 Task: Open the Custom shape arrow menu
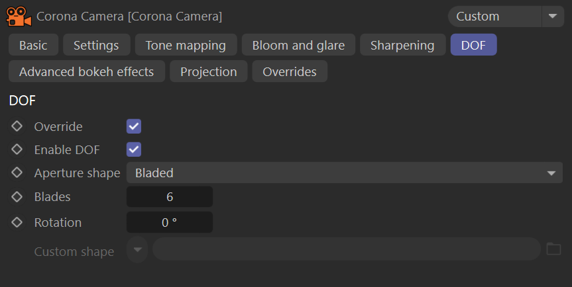137,250
